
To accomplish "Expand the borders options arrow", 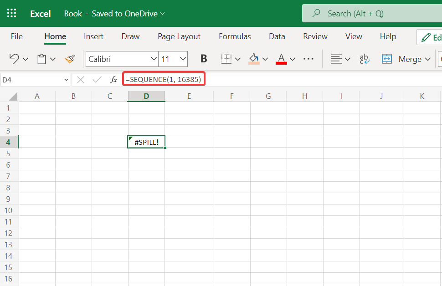I will click(x=237, y=59).
